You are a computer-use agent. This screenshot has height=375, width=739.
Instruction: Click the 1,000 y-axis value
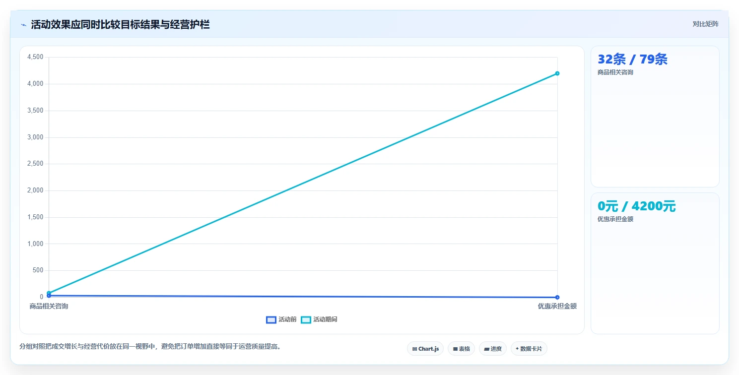click(36, 244)
